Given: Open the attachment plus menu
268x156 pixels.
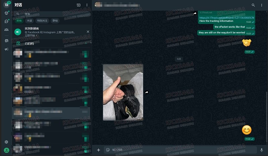Looking at the screenshot, I should [x=98, y=150].
